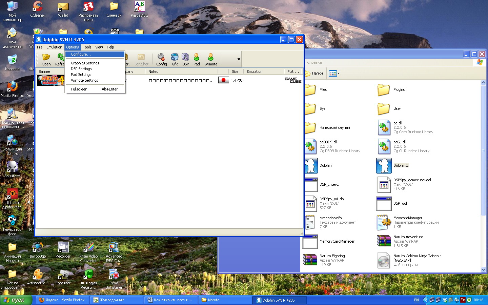Select the DSPTool executable
Viewport: 488px width, 305px height.
coord(392,203)
